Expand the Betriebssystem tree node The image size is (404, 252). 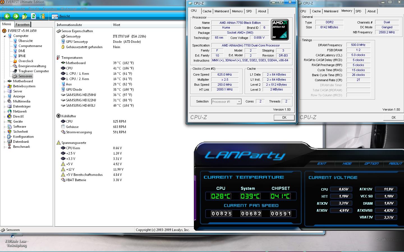4,86
